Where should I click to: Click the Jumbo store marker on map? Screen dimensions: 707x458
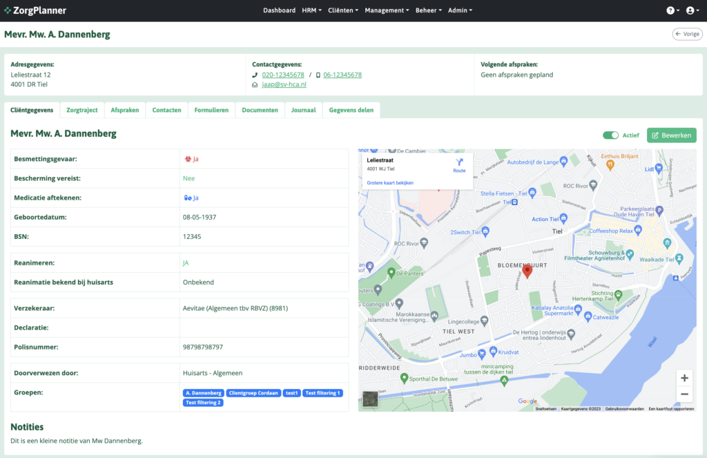tap(491, 352)
